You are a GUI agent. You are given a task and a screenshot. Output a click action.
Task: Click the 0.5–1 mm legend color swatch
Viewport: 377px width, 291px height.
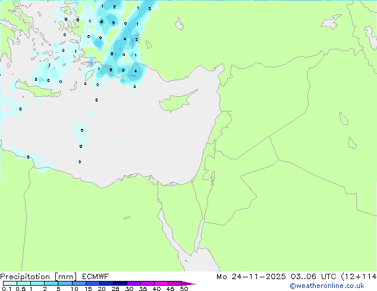point(24,283)
